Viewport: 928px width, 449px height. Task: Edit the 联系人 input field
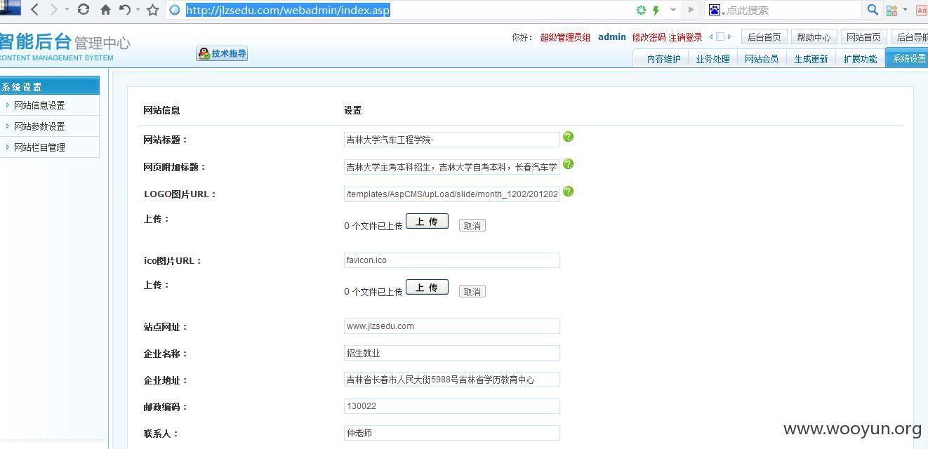(x=452, y=433)
